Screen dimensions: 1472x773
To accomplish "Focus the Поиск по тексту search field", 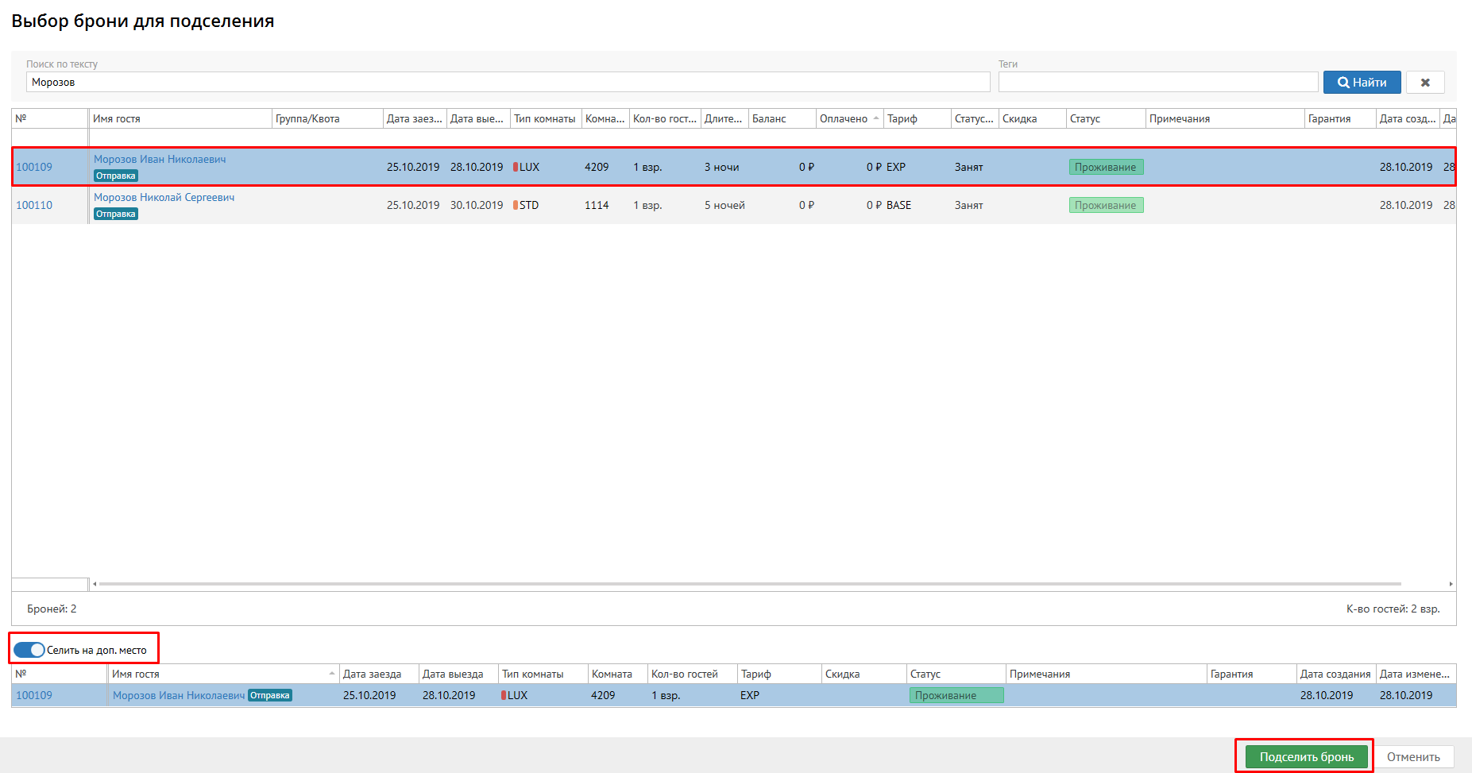I will pyautogui.click(x=508, y=83).
